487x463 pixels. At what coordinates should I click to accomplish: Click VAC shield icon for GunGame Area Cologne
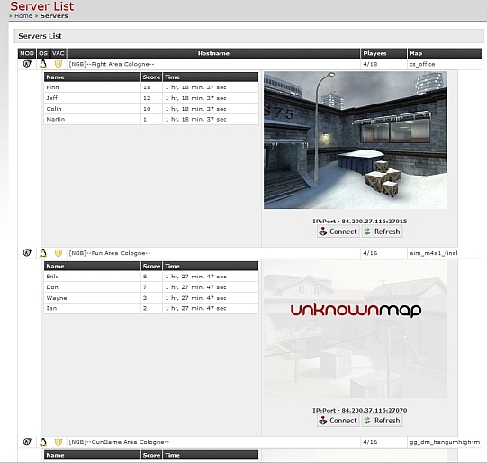click(59, 442)
